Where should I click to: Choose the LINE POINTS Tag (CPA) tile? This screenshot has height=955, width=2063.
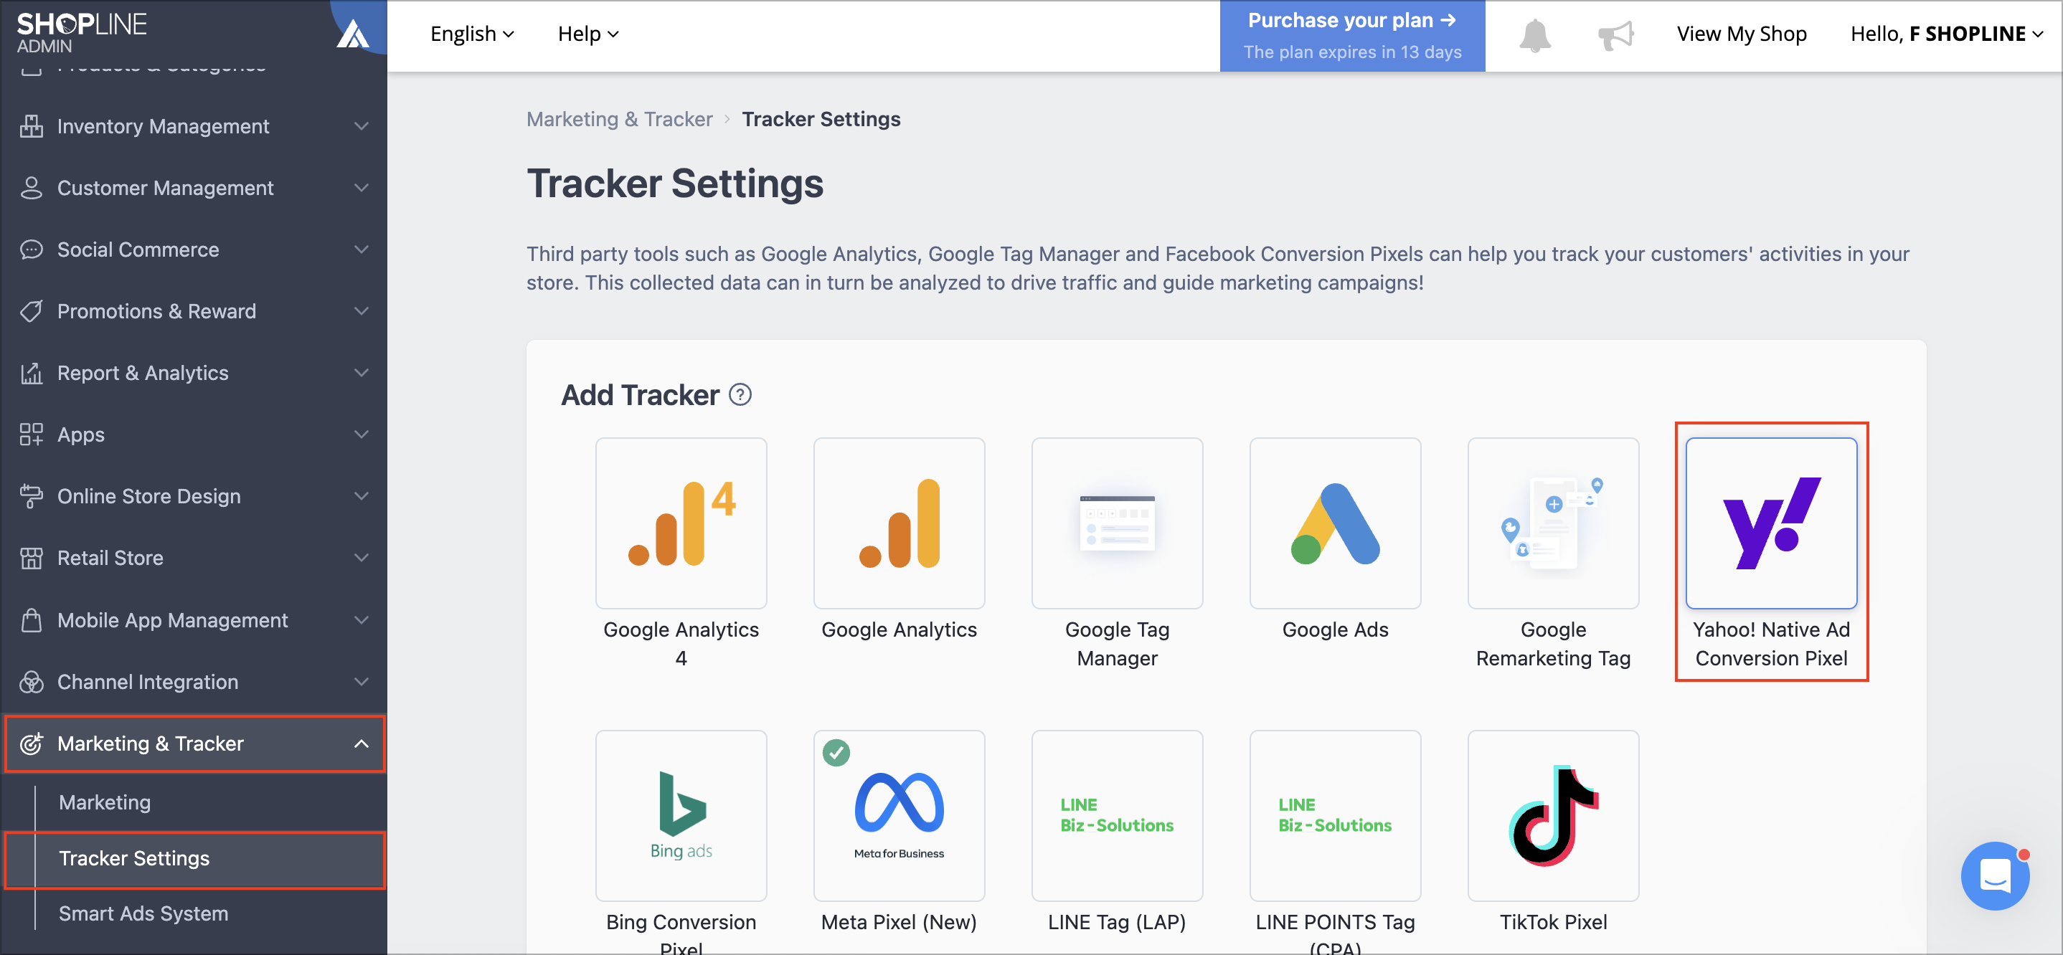tap(1335, 815)
